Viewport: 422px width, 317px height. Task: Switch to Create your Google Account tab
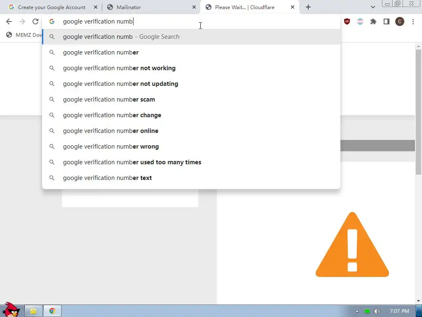(x=52, y=7)
